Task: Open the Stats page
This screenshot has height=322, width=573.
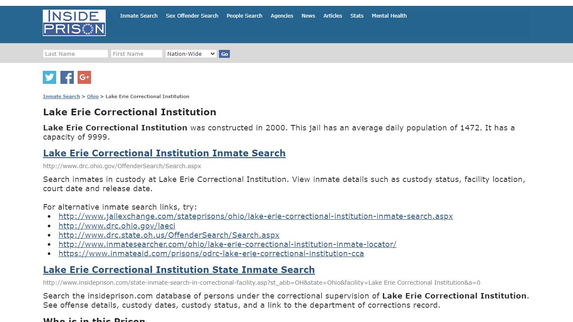Action: tap(357, 16)
